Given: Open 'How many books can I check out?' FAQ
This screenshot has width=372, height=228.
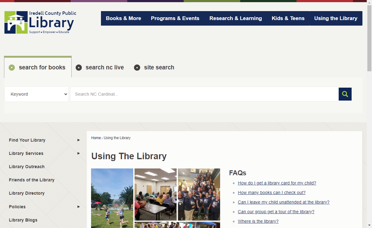Looking at the screenshot, I should 272,193.
